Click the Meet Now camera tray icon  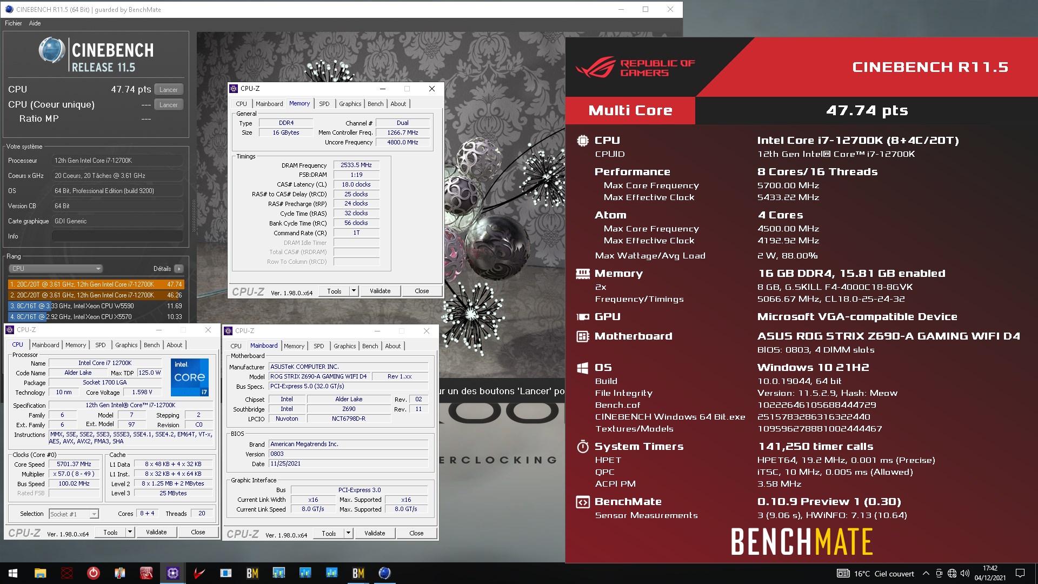[x=939, y=574]
